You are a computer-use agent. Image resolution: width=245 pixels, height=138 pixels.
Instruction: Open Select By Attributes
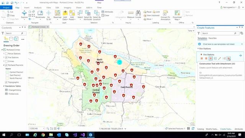tap(88, 15)
